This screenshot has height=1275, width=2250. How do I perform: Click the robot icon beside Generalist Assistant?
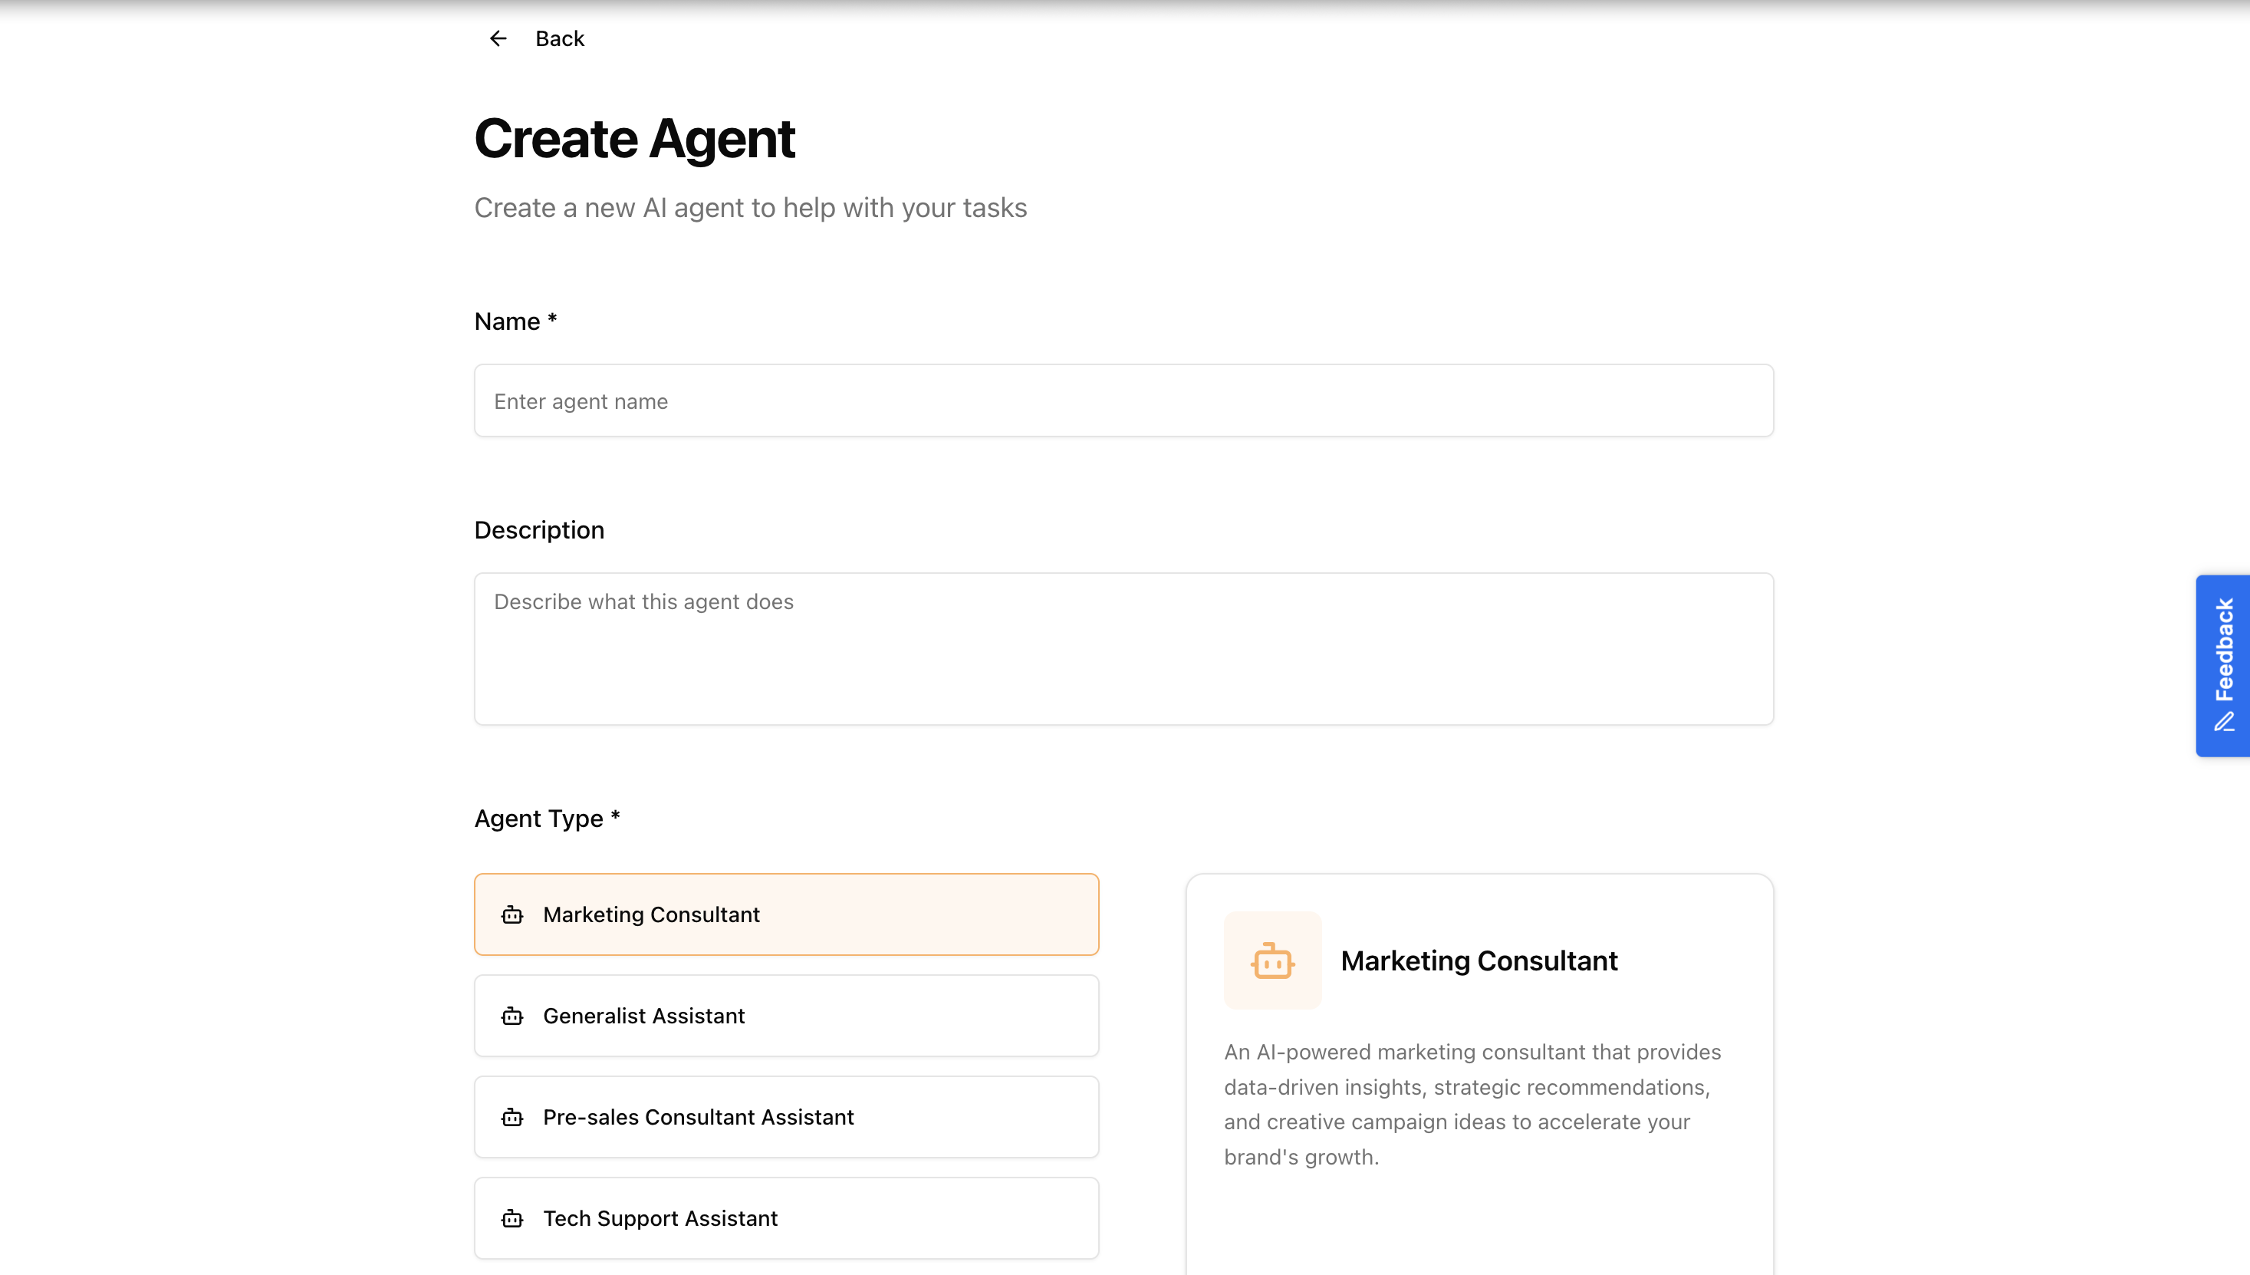point(511,1016)
